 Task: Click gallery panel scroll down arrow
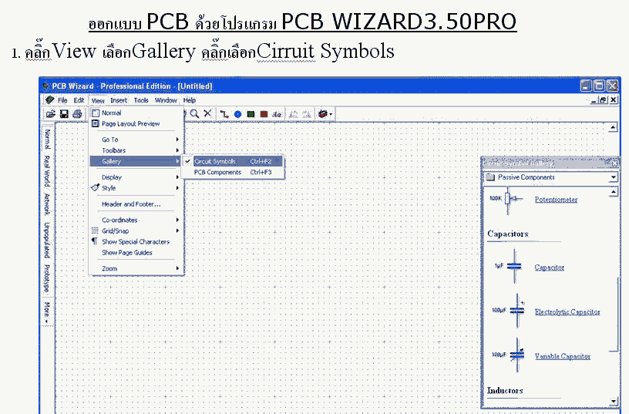point(614,401)
